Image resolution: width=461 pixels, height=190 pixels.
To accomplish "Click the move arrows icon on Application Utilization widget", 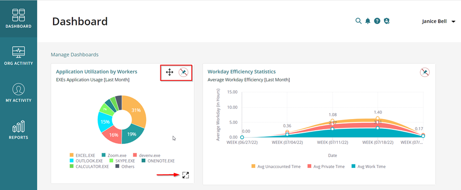I will click(169, 72).
